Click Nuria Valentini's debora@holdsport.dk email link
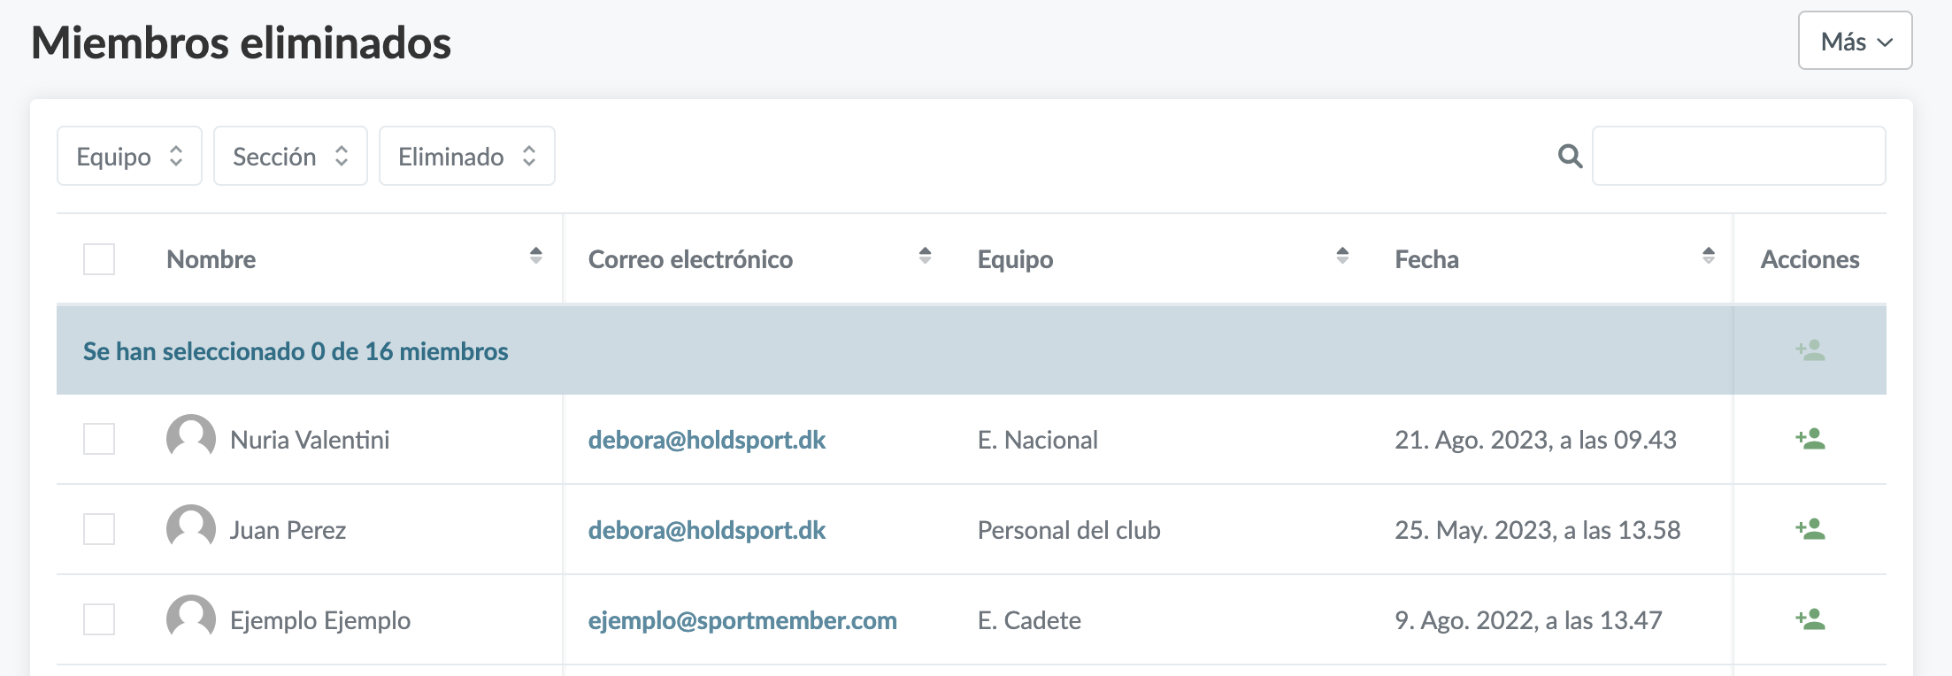1952x676 pixels. [x=706, y=440]
